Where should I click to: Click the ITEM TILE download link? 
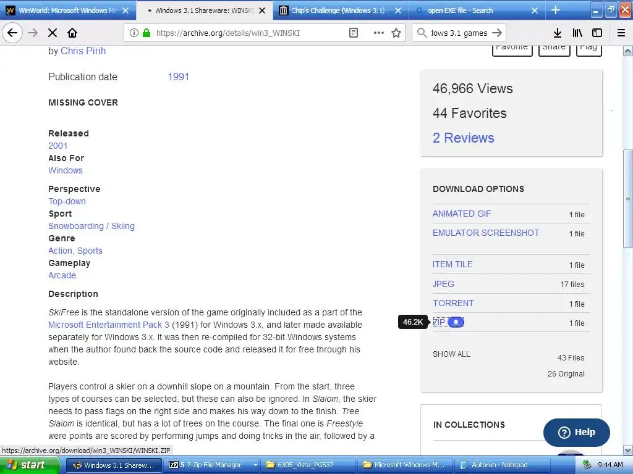(x=452, y=264)
